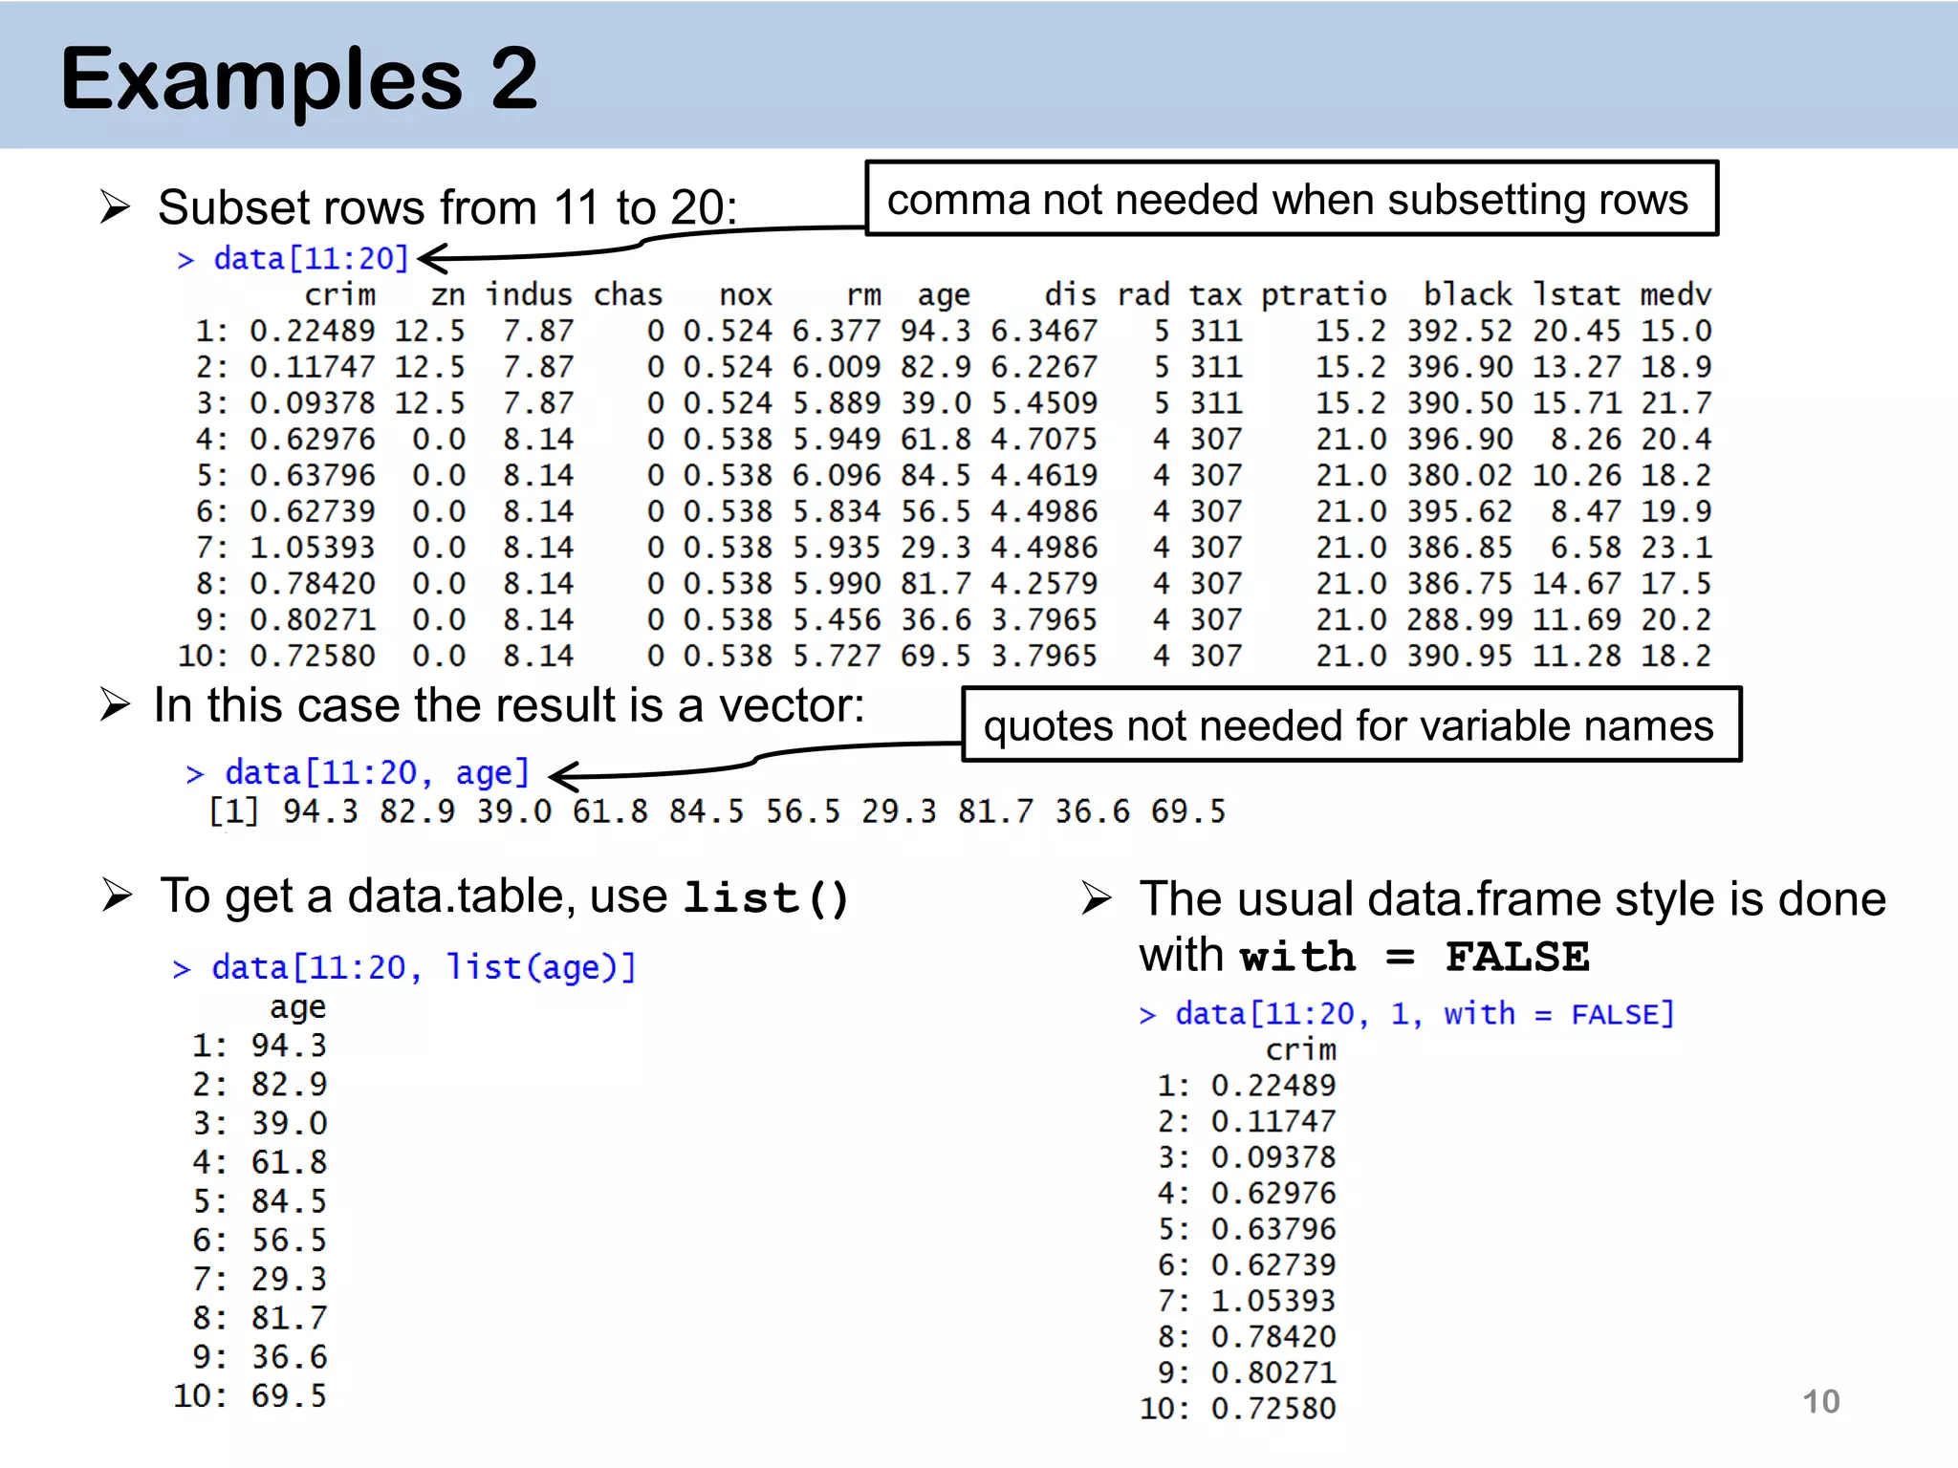The width and height of the screenshot is (1958, 1468).
Task: Click note 'comma not needed when subsetting rows'
Action: click(1292, 199)
